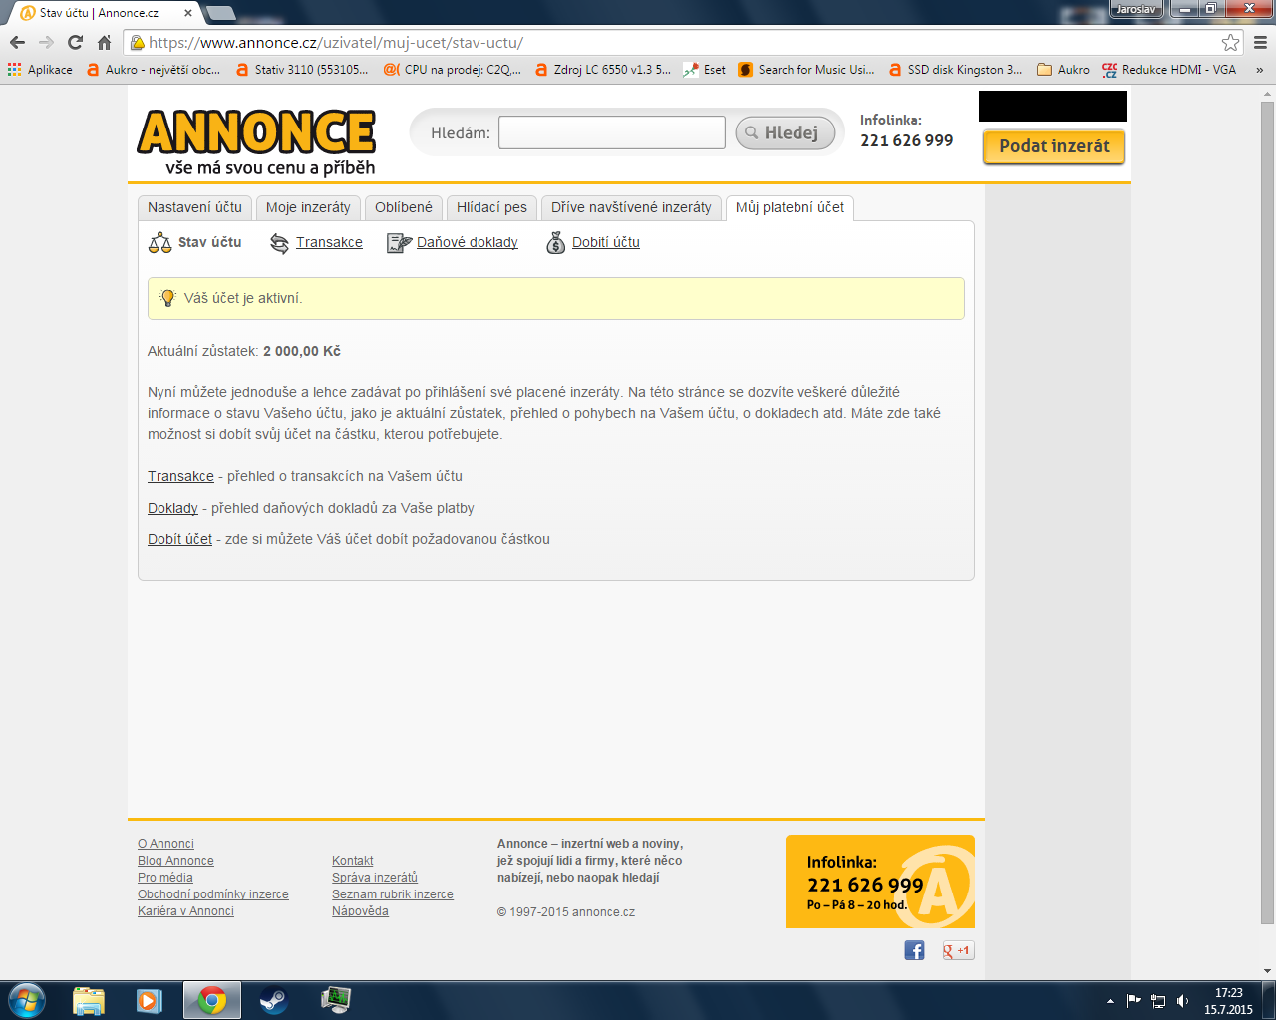
Task: Open the Správa inzerátů footer link
Action: click(x=375, y=878)
